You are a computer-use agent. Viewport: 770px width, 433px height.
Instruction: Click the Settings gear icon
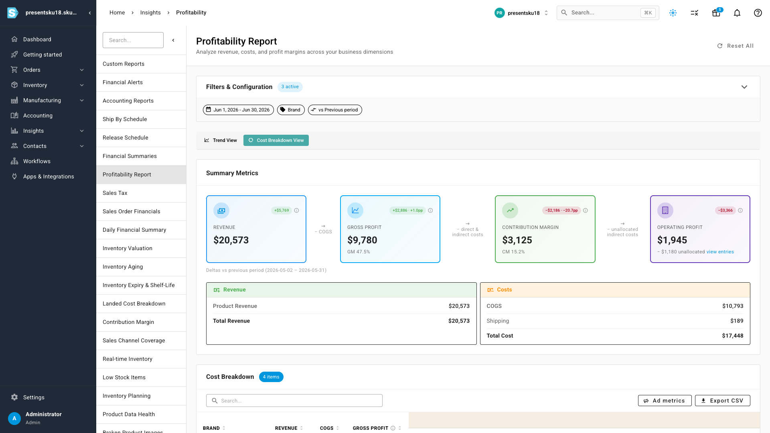click(14, 397)
